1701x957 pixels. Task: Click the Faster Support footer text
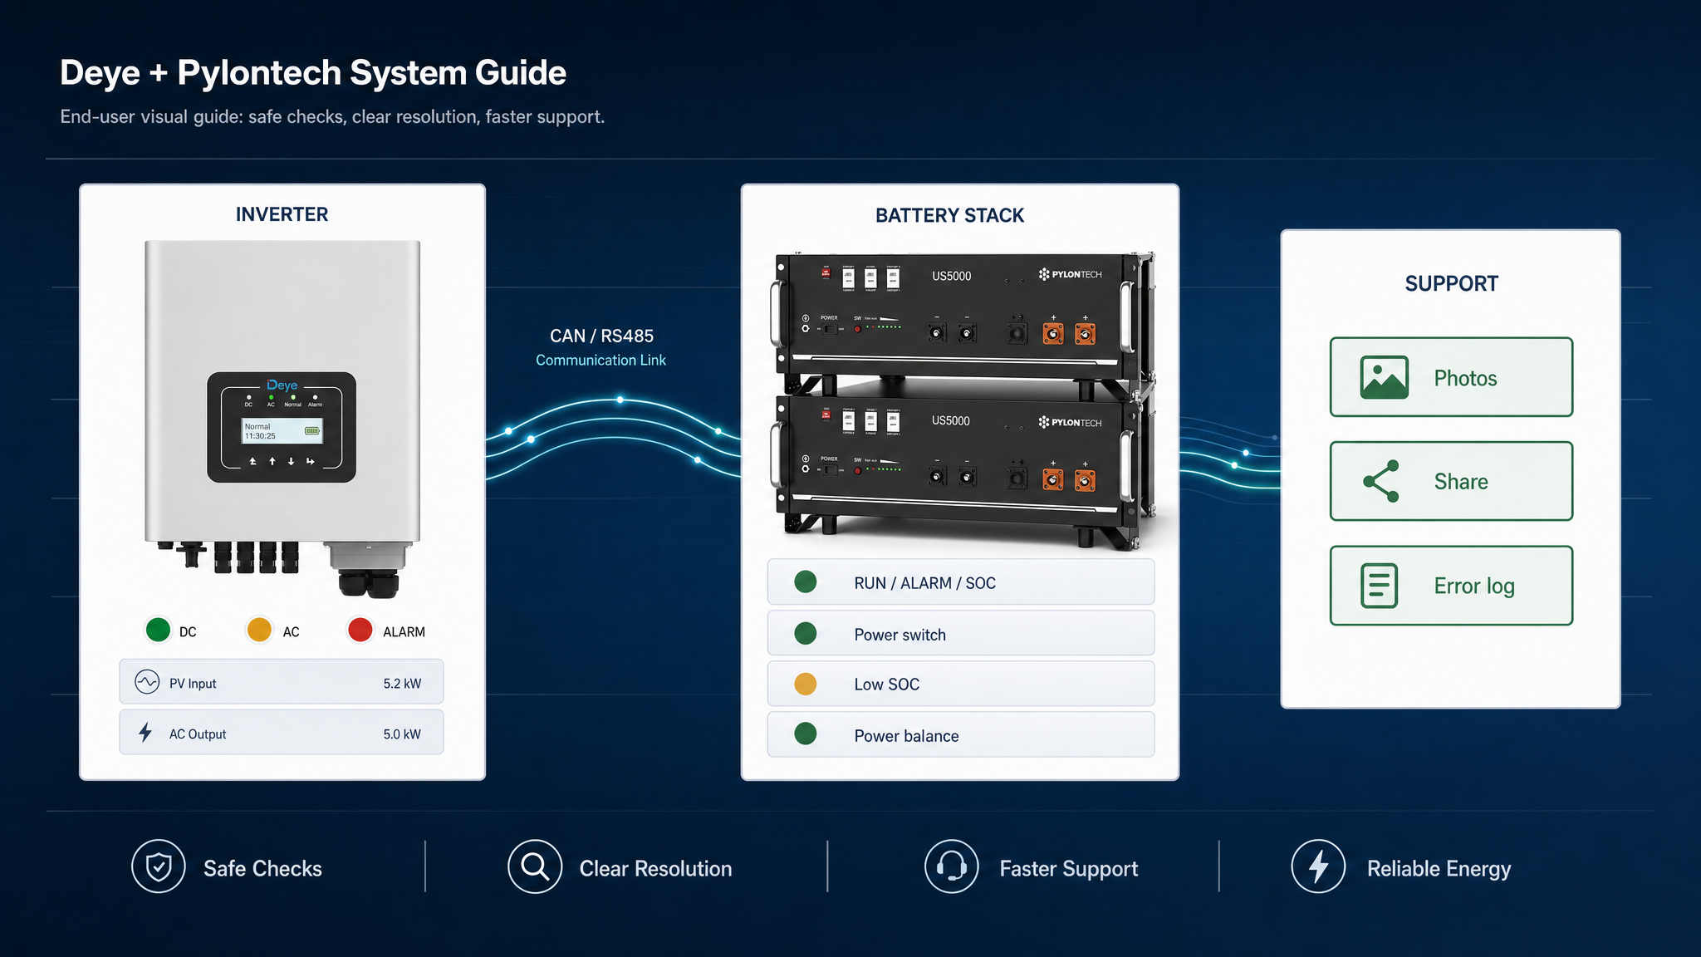point(1069,869)
